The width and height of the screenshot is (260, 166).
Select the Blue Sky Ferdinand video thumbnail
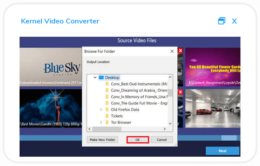click(51, 67)
